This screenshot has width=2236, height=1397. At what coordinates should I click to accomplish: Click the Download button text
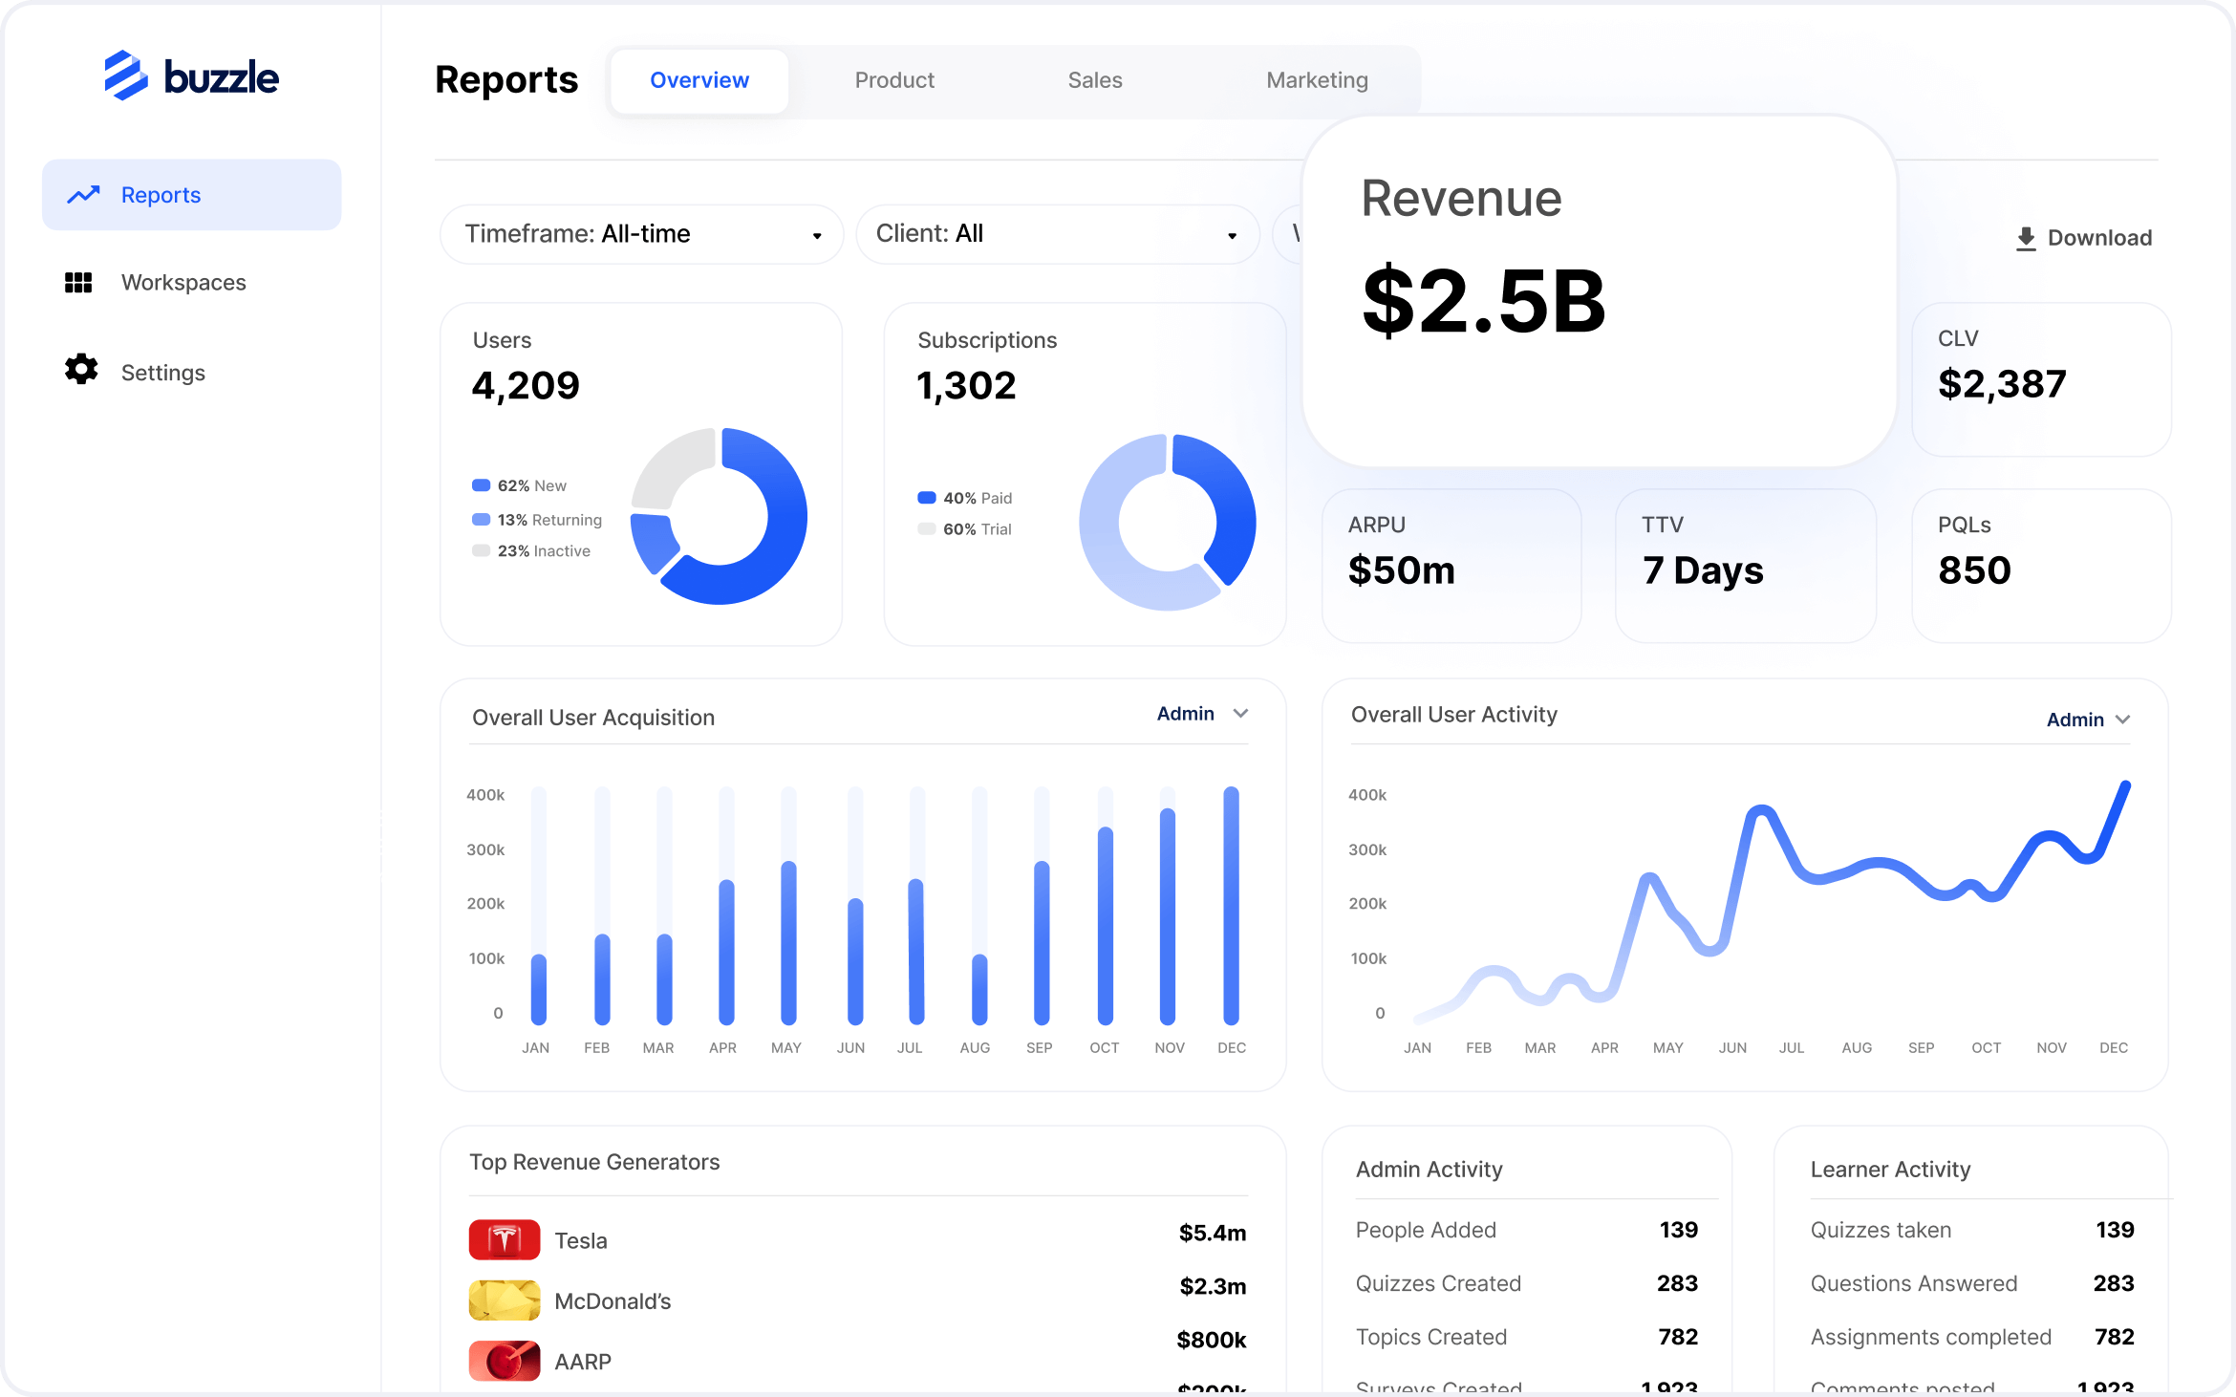(x=2099, y=238)
